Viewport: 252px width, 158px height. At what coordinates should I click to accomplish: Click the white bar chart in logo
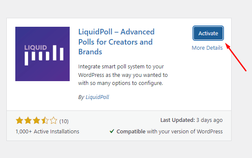pyautogui.click(x=44, y=55)
